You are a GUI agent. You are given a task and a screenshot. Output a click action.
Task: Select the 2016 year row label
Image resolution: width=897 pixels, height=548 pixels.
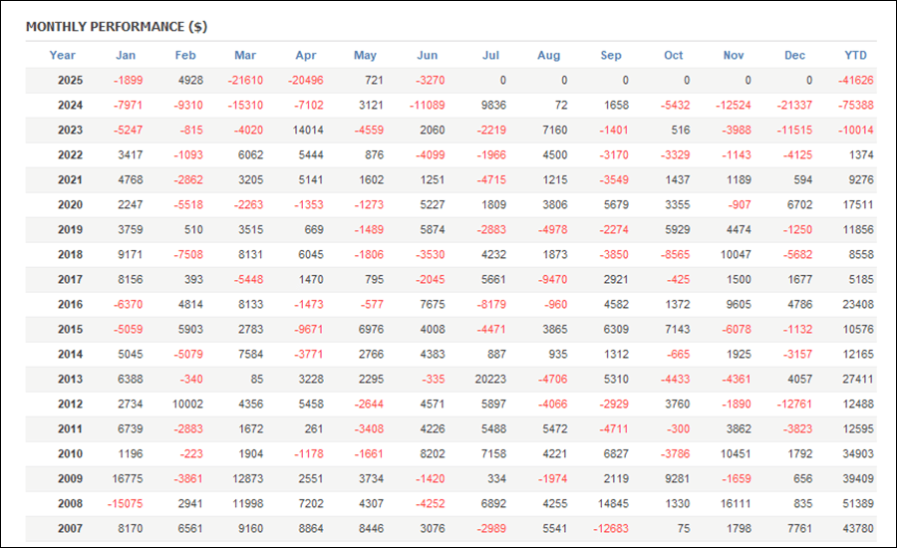point(70,304)
